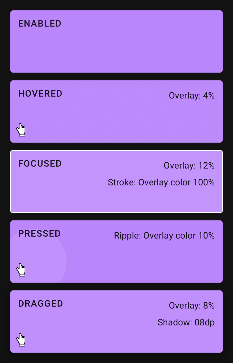Click the Shadow 08dp text
This screenshot has width=233, height=363.
(x=186, y=322)
